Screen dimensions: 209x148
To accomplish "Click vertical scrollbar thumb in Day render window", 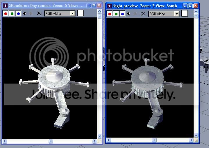I will 100,16.
